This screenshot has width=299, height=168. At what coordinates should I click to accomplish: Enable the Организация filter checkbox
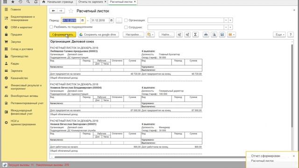(126, 20)
